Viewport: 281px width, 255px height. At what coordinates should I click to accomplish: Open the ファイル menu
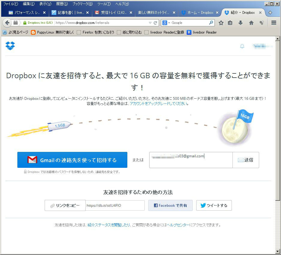pos(11,4)
